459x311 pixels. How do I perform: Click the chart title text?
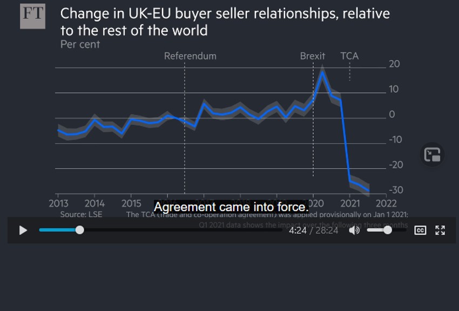(x=225, y=22)
